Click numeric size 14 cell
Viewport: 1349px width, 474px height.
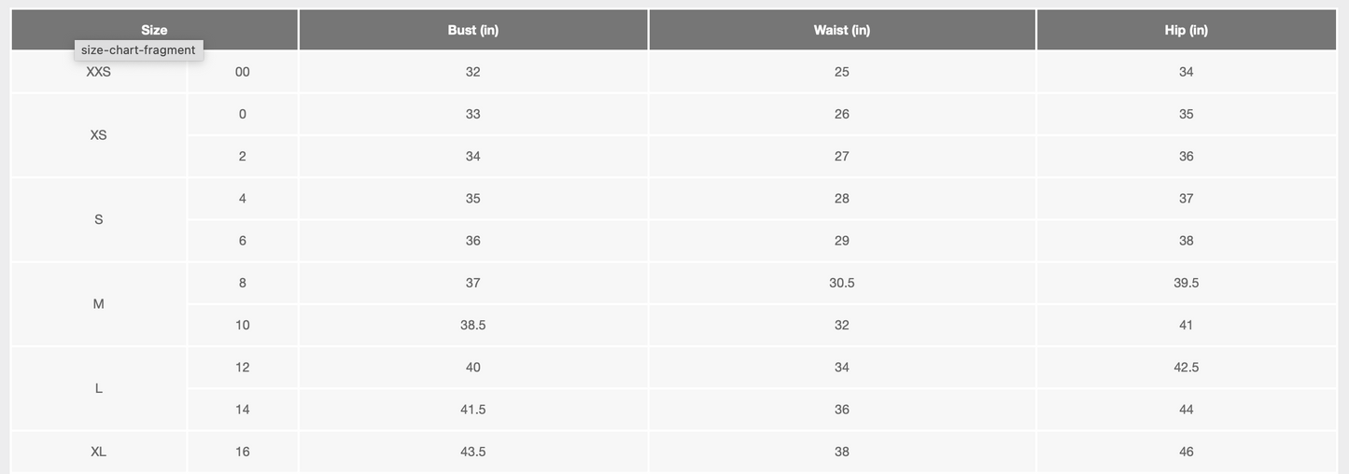243,410
